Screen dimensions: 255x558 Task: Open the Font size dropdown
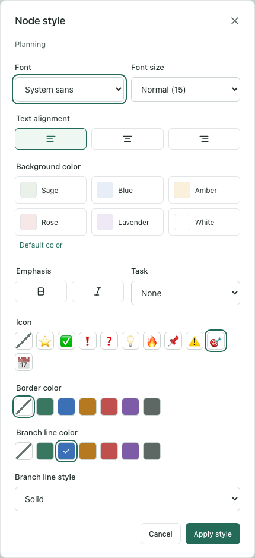(186, 89)
